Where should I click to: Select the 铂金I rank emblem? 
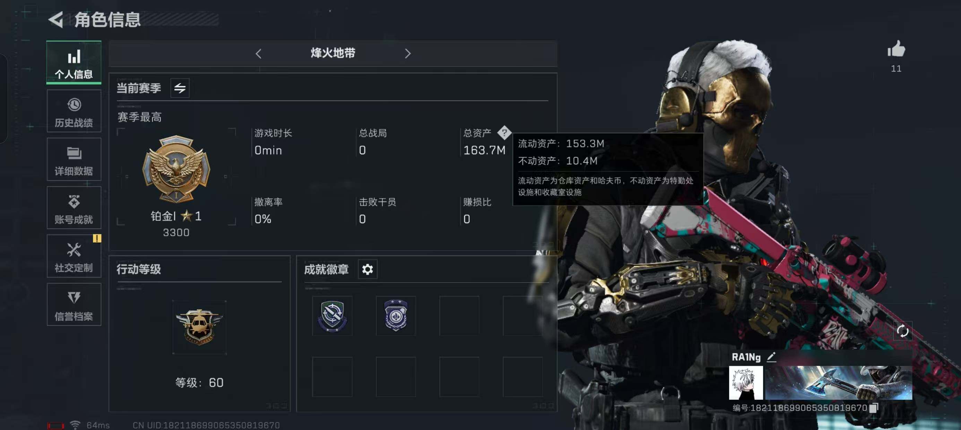pos(176,169)
